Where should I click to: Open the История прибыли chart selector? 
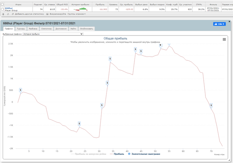click(53, 34)
